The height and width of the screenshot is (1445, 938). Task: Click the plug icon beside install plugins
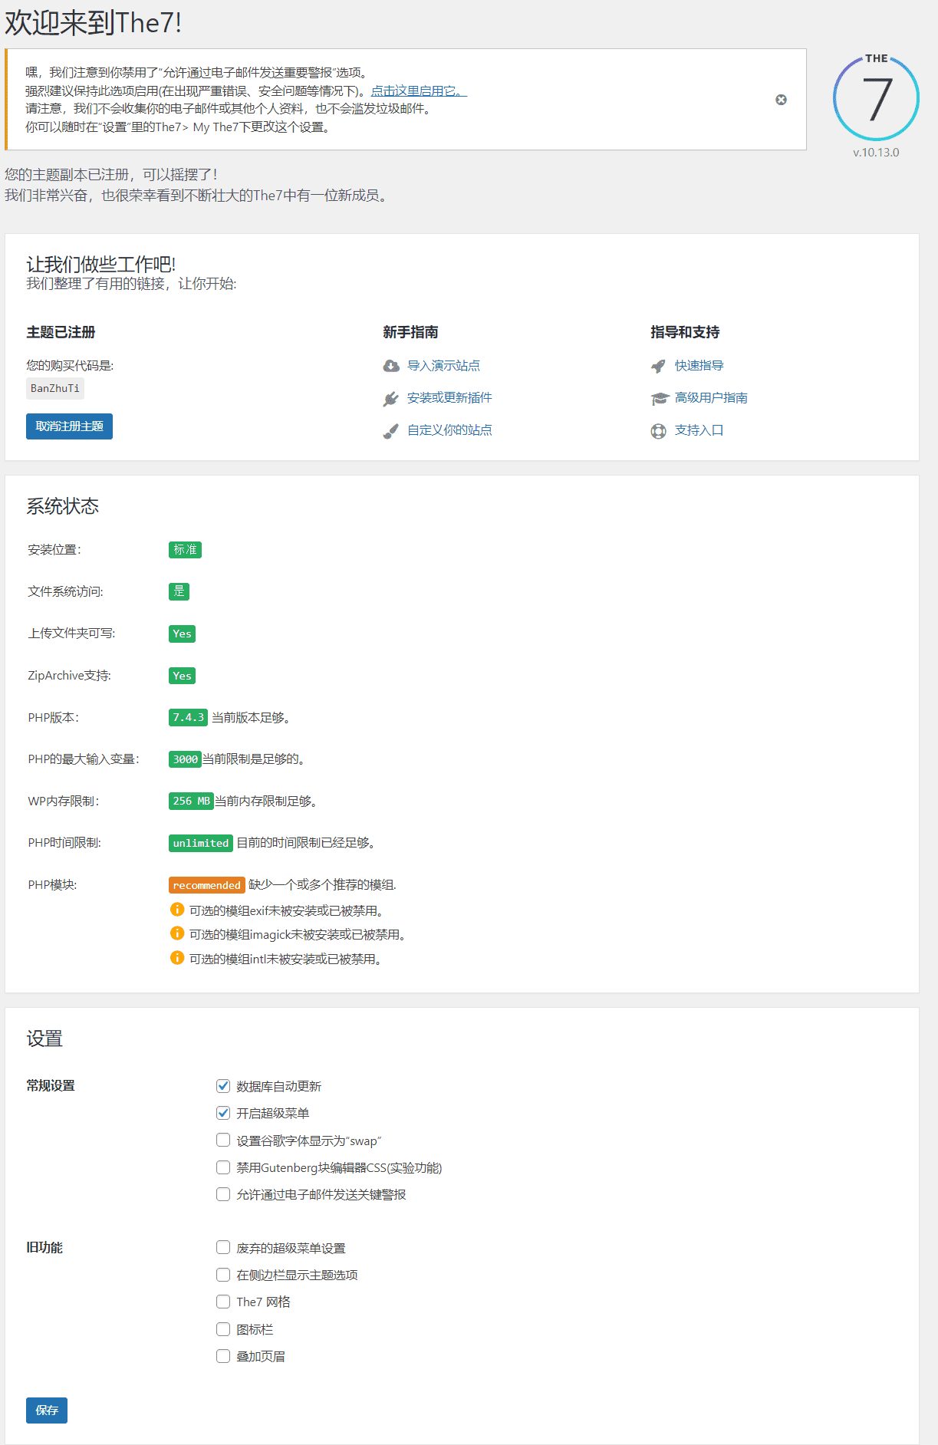click(391, 398)
